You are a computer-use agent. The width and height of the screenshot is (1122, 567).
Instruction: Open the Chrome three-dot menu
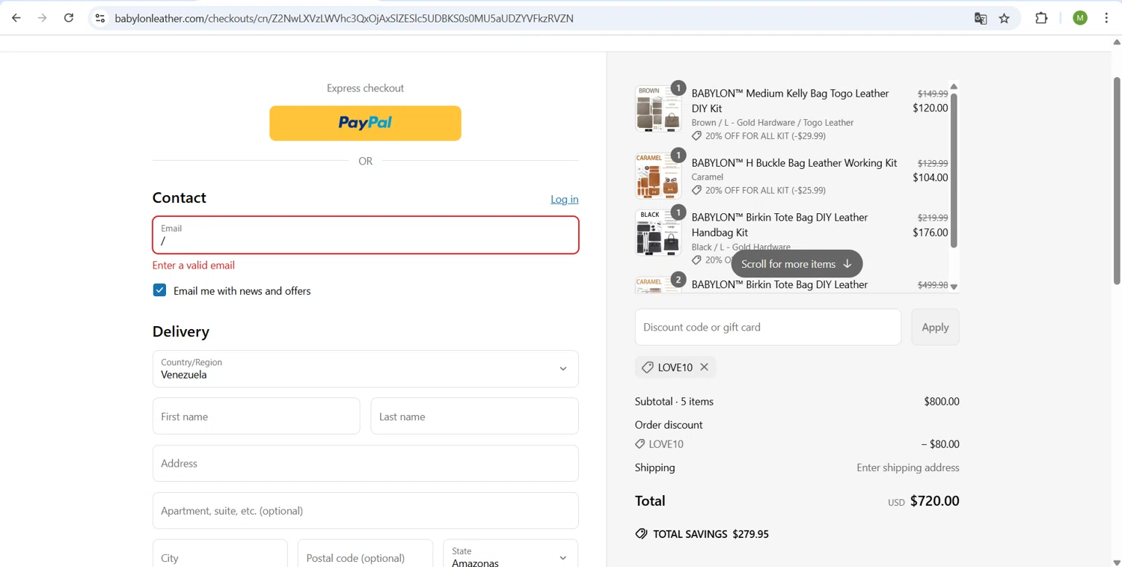tap(1106, 18)
